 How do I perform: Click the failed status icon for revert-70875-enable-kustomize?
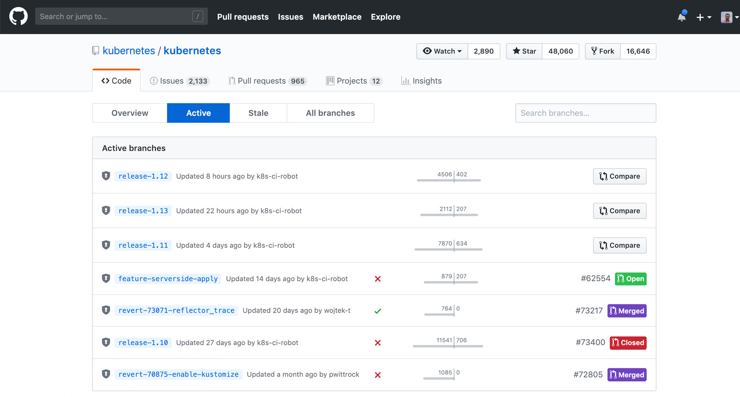pos(378,375)
